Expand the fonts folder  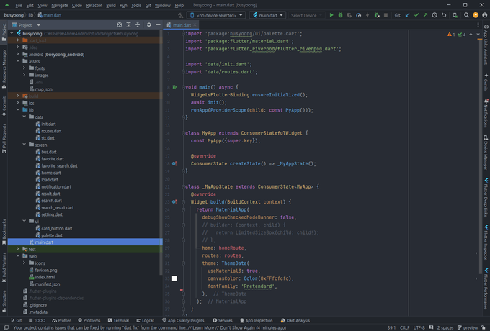point(24,68)
